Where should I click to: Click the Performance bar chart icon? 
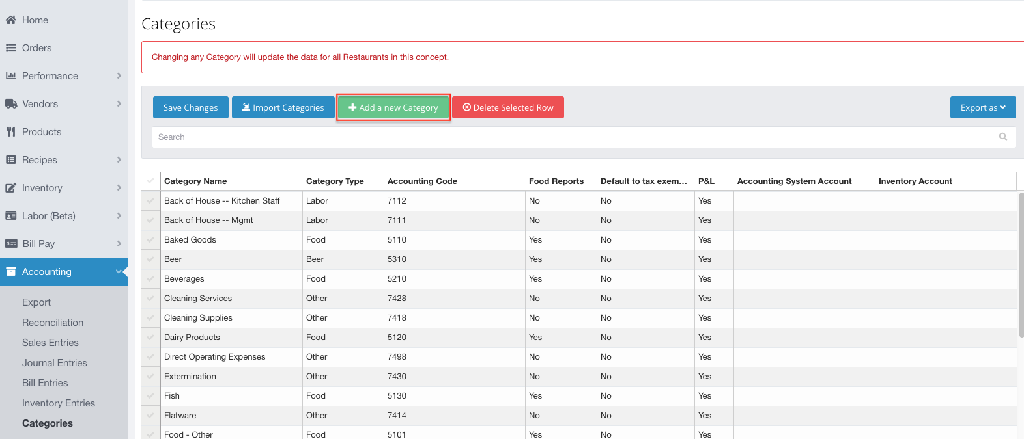tap(10, 76)
